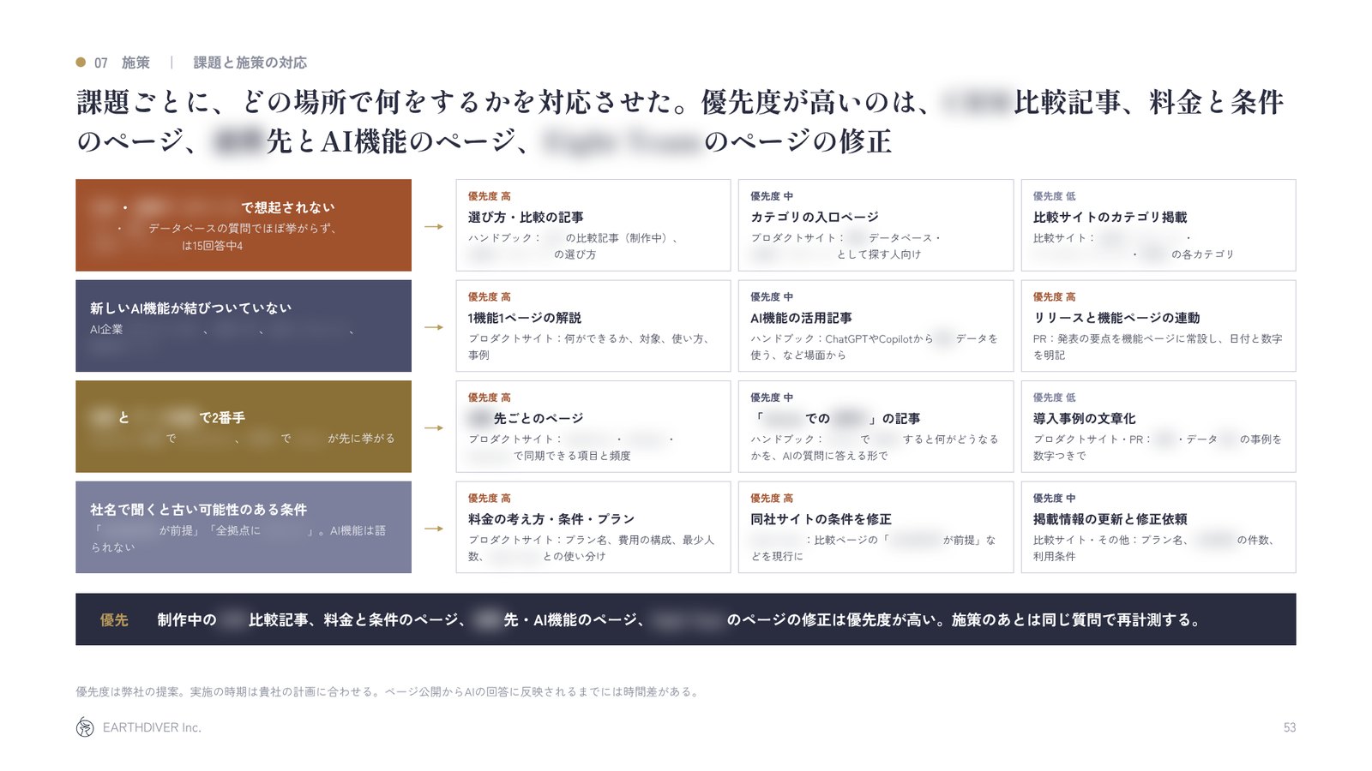Select '1機能1ページの解説' card title

524,318
